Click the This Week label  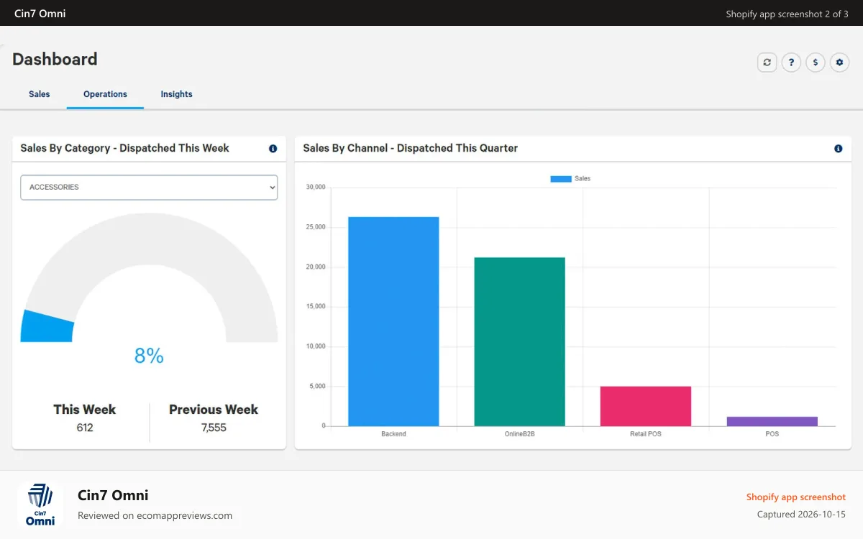[85, 410]
